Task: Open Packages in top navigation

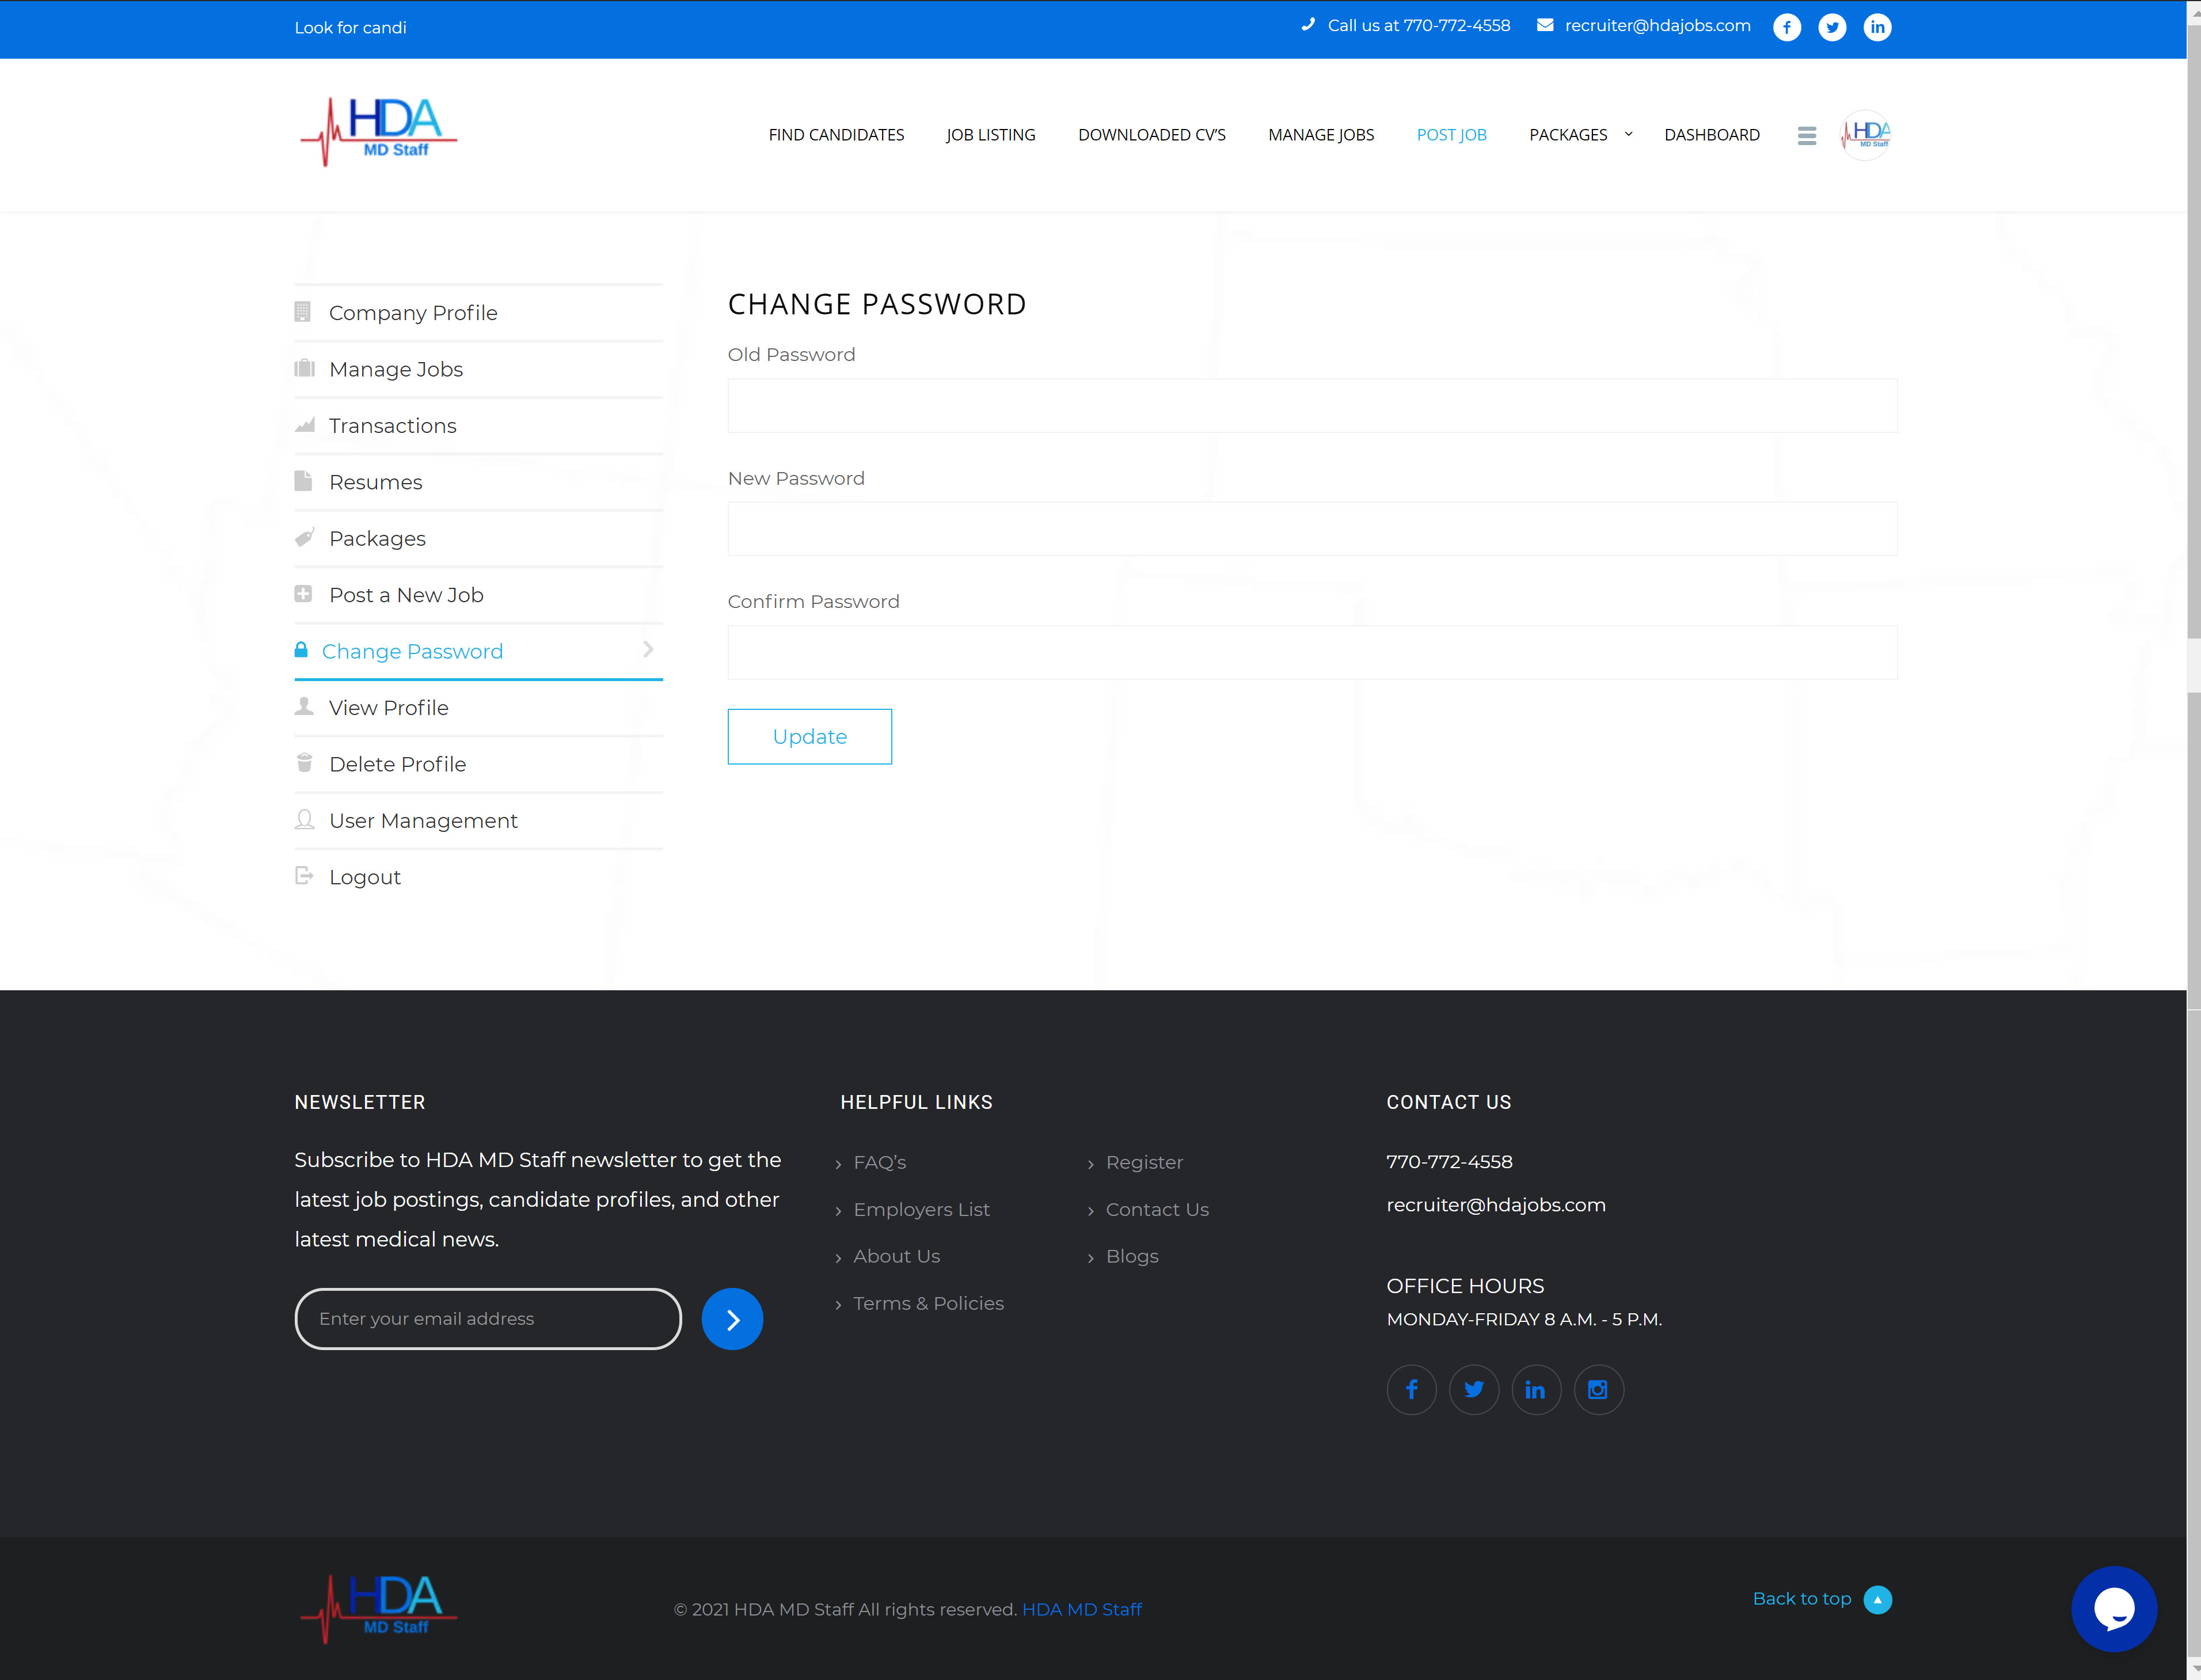Action: pyautogui.click(x=1567, y=135)
